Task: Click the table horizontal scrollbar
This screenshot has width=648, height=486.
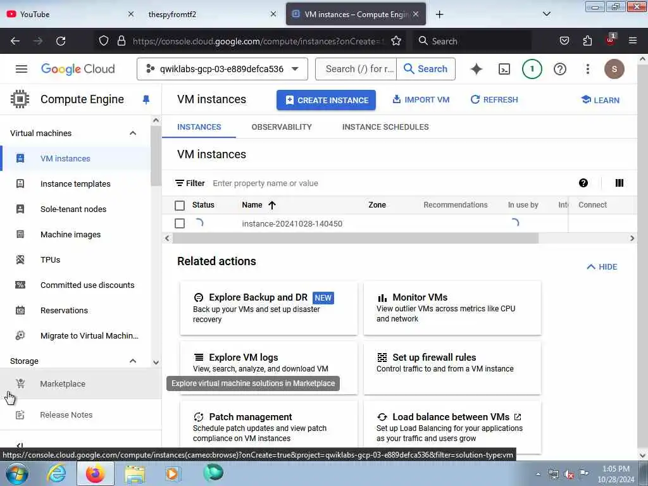Action: click(356, 238)
